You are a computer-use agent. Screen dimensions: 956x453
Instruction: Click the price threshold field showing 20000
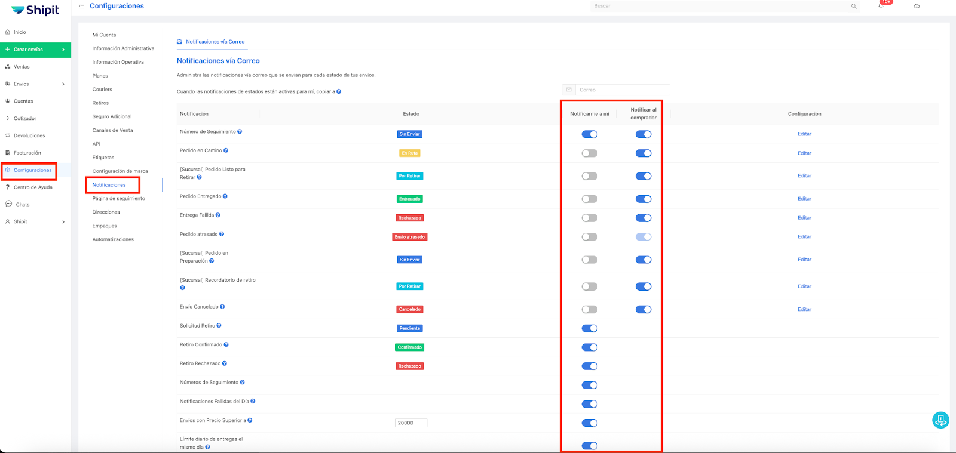click(x=410, y=423)
